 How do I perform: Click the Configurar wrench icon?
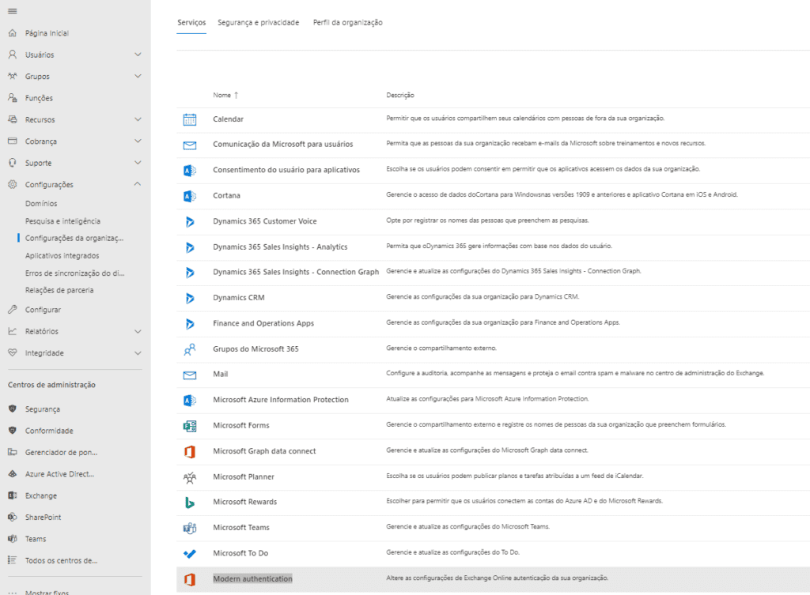click(x=13, y=310)
